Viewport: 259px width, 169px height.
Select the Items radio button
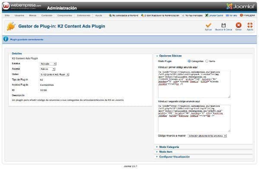pyautogui.click(x=207, y=61)
